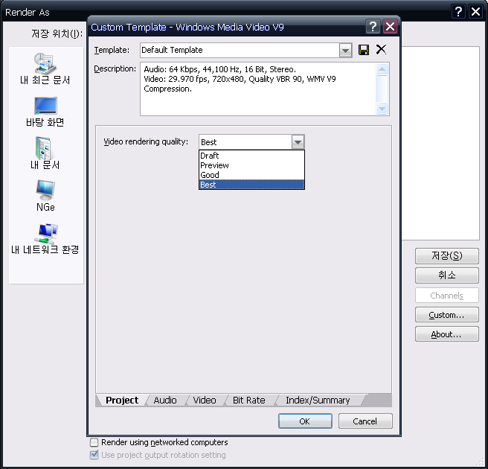This screenshot has width=488, height=469.
Task: Collapse the Video rendering quality dropdown arrow
Action: click(x=298, y=142)
